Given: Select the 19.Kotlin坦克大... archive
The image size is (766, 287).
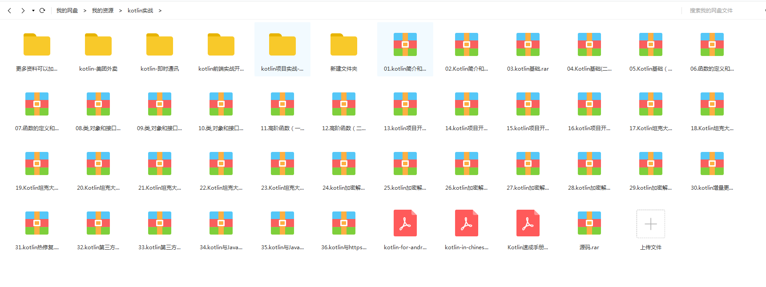Looking at the screenshot, I should [x=37, y=163].
